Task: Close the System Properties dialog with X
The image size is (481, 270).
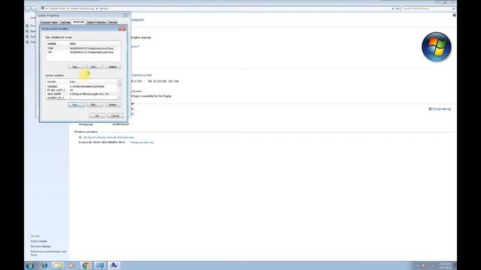Action: tap(126, 15)
